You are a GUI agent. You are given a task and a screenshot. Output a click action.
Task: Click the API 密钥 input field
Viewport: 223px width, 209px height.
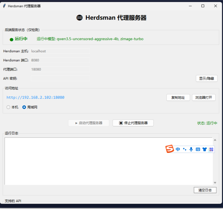(60, 78)
